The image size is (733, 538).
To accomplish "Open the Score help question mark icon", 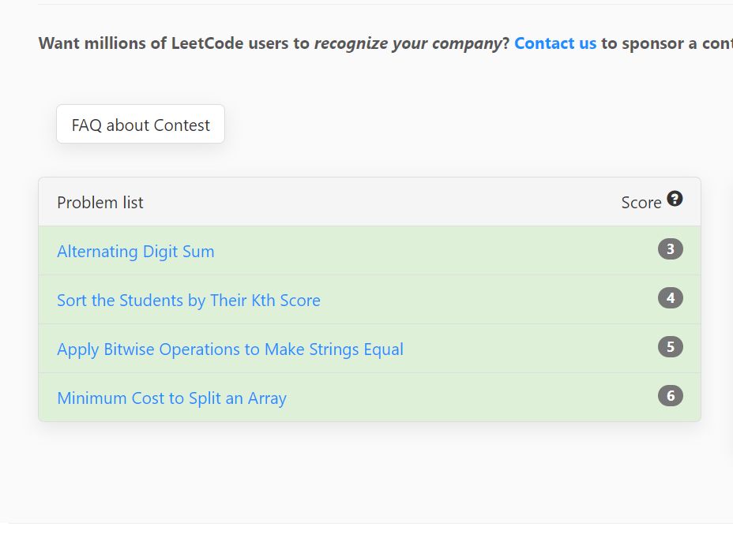I will pyautogui.click(x=675, y=199).
